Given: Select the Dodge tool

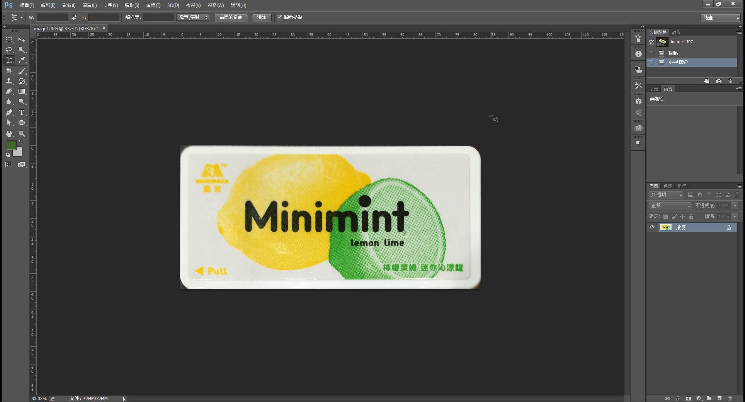Looking at the screenshot, I should coord(22,101).
